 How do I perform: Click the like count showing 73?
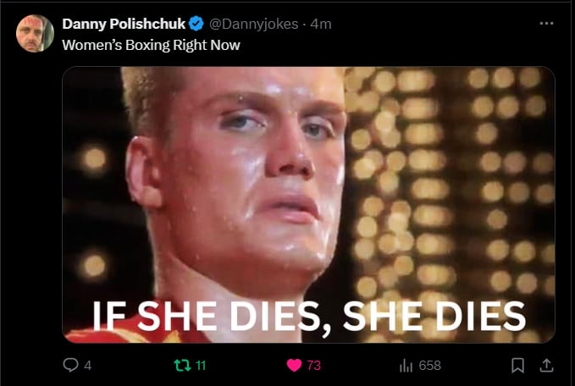coord(314,366)
